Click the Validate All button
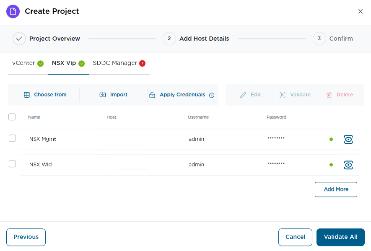The width and height of the screenshot is (371, 251). click(340, 237)
